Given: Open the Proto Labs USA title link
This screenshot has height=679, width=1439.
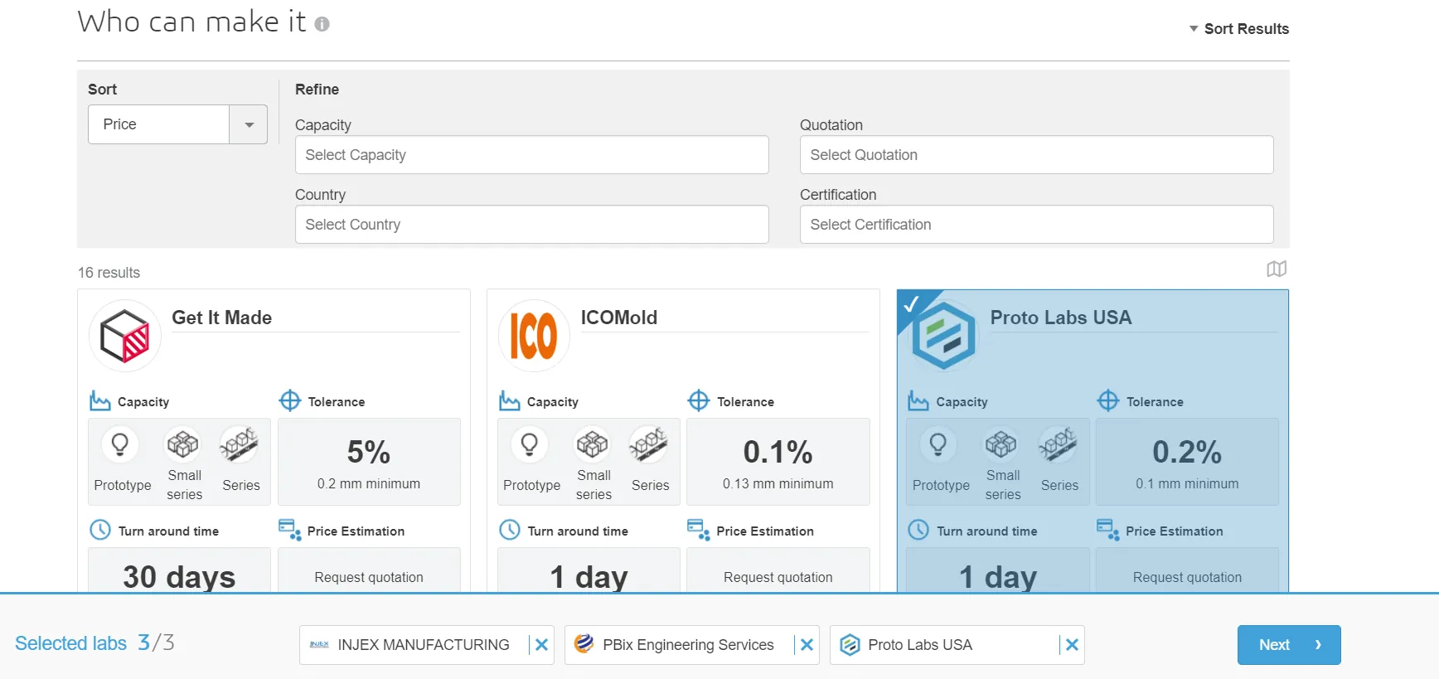Looking at the screenshot, I should pos(1061,318).
